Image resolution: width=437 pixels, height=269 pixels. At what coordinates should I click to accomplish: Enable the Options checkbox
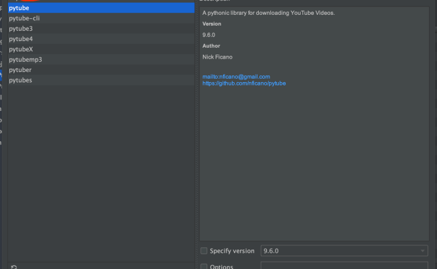pyautogui.click(x=204, y=266)
